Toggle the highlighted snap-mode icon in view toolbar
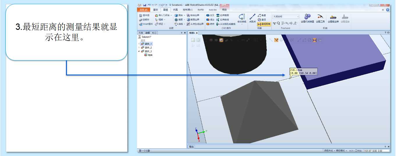Viewport: 396px width, 156px height. coord(276,40)
